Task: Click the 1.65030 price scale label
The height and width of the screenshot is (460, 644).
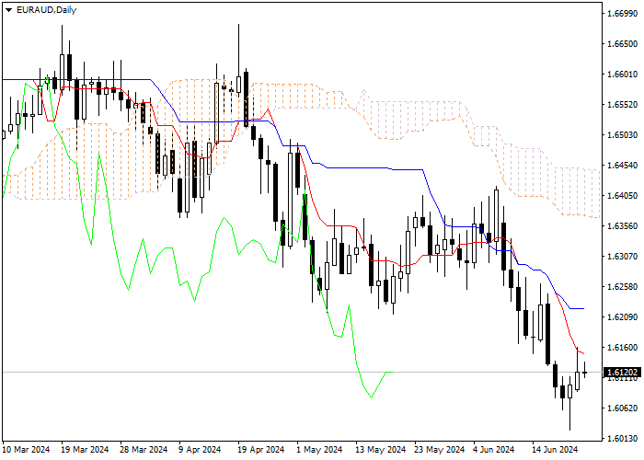Action: click(x=622, y=135)
